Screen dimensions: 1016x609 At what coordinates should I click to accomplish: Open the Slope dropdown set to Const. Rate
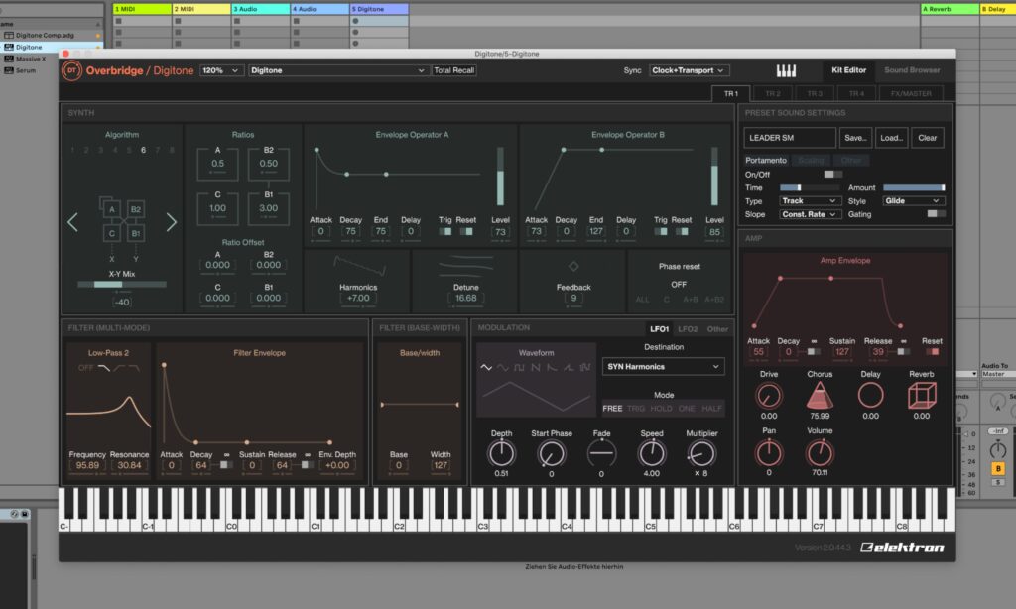pyautogui.click(x=810, y=214)
